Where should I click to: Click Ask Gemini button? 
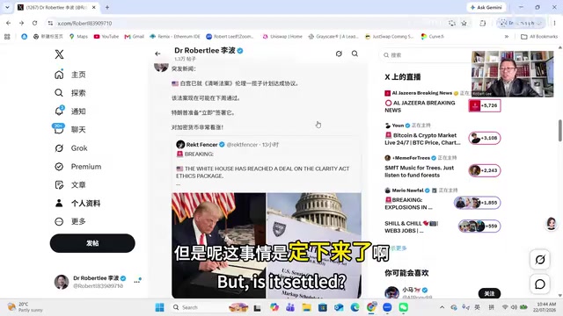(x=486, y=7)
